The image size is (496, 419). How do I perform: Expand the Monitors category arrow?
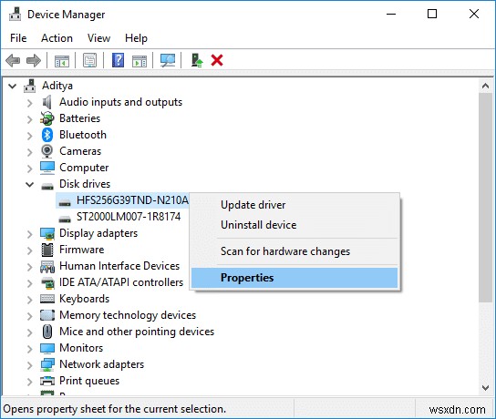click(29, 349)
